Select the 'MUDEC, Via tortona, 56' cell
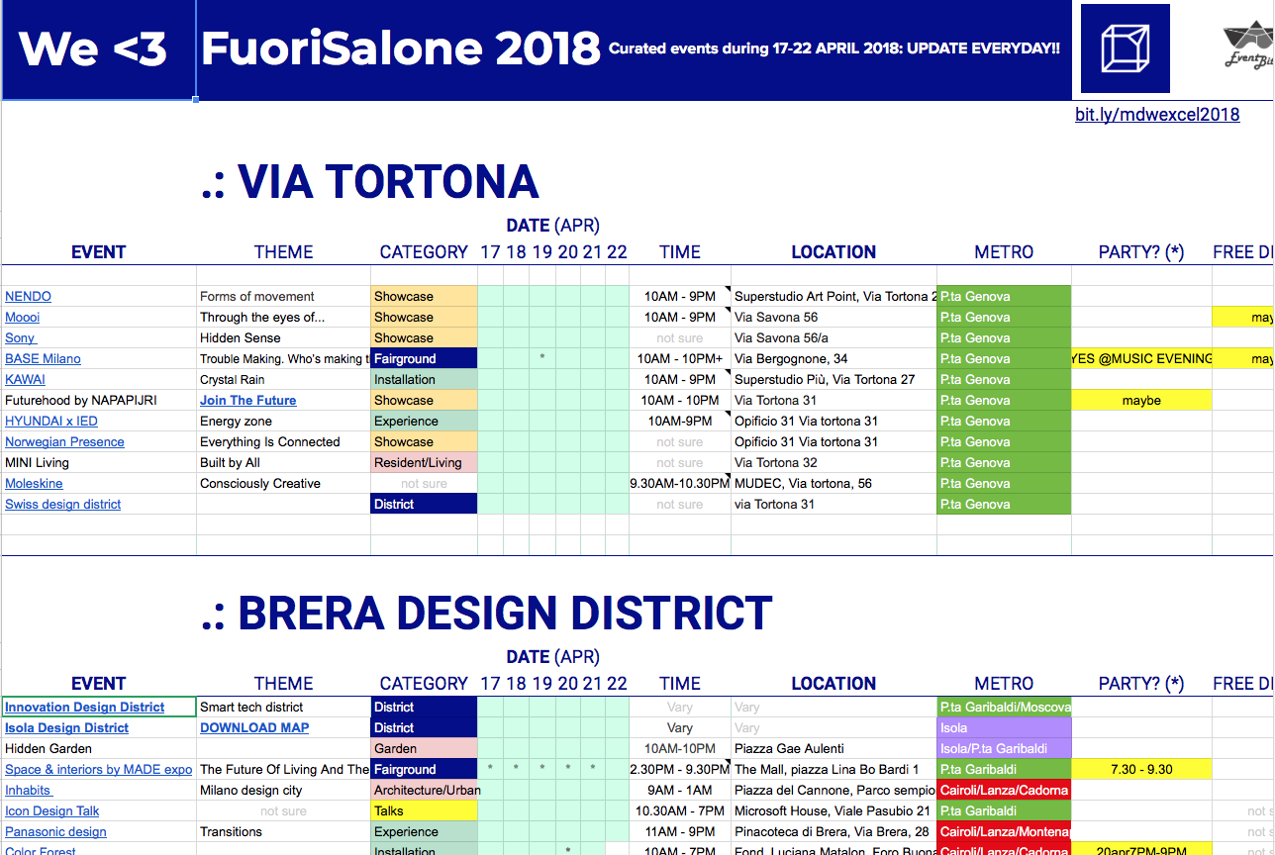 coord(834,483)
